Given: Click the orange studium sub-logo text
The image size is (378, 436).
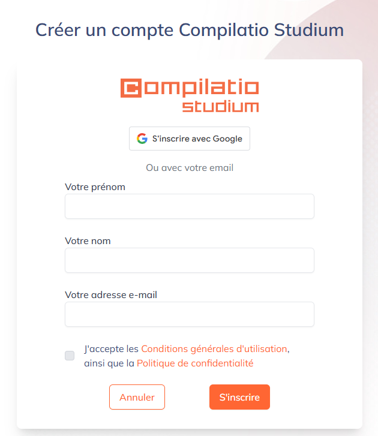Looking at the screenshot, I should (x=220, y=107).
